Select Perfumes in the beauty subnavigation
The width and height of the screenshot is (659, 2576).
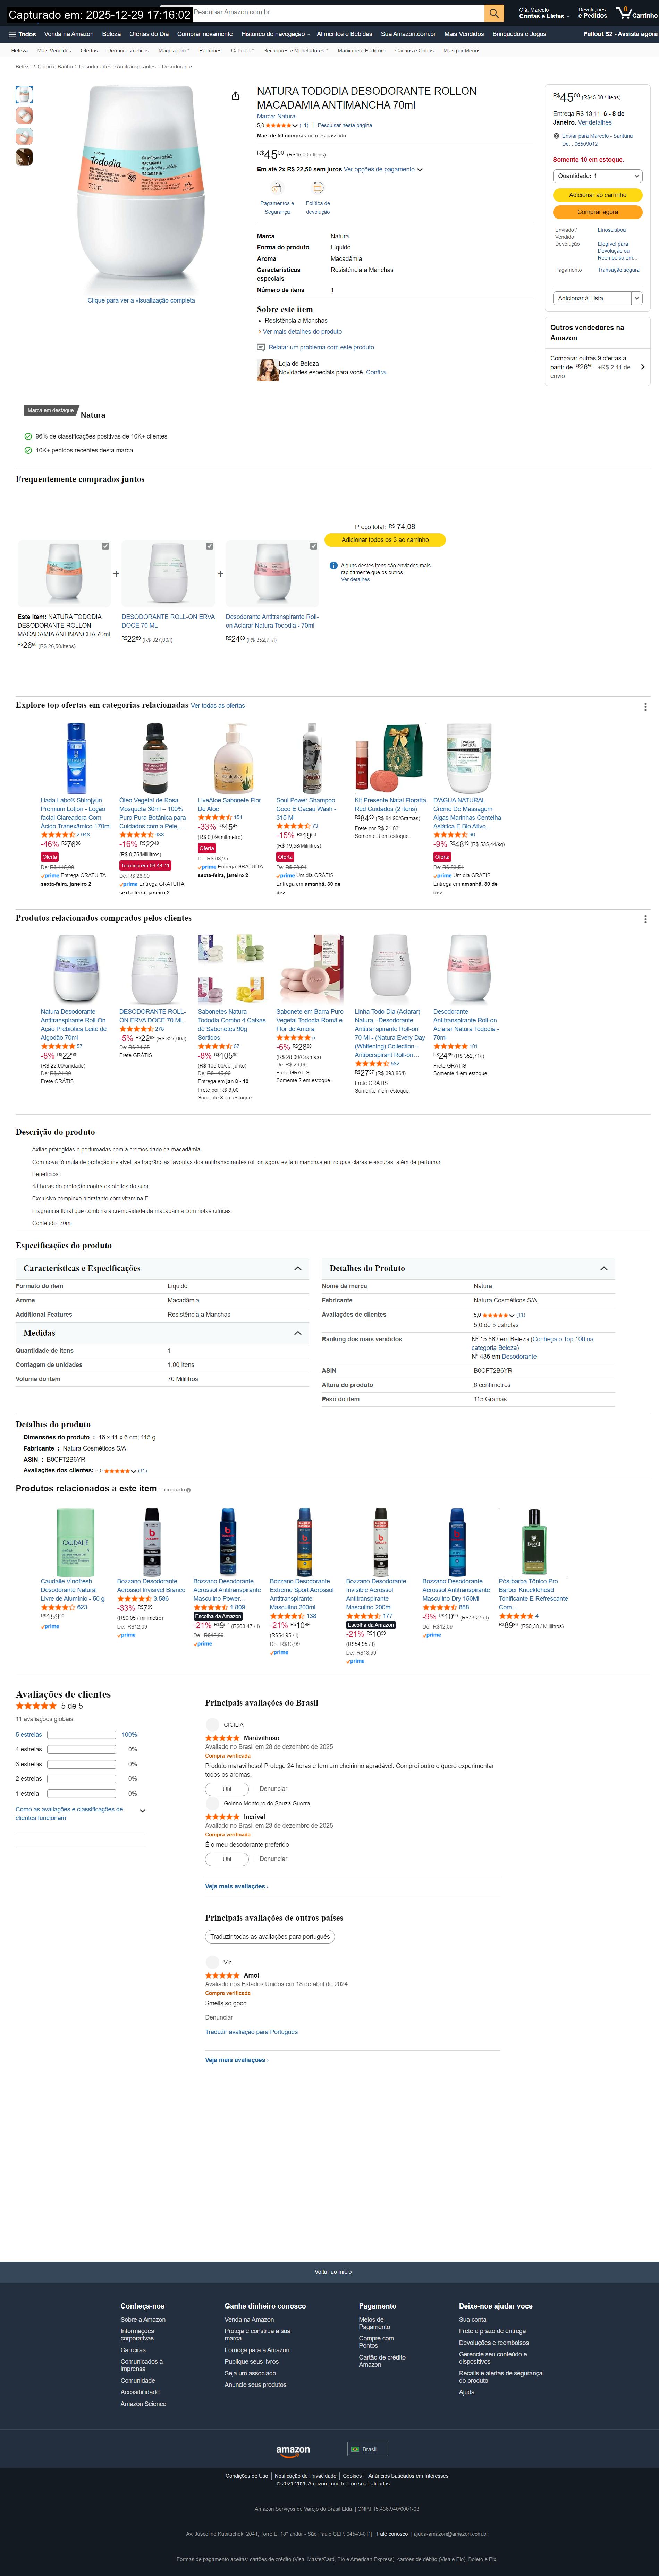(210, 50)
